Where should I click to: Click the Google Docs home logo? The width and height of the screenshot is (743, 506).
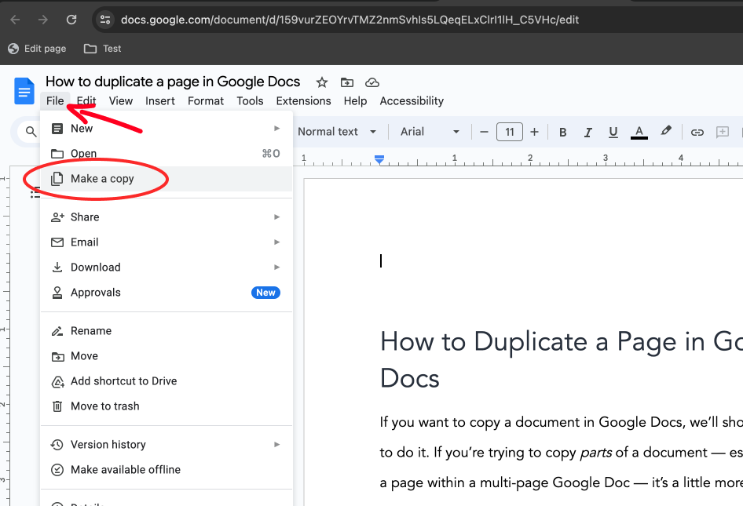24,90
